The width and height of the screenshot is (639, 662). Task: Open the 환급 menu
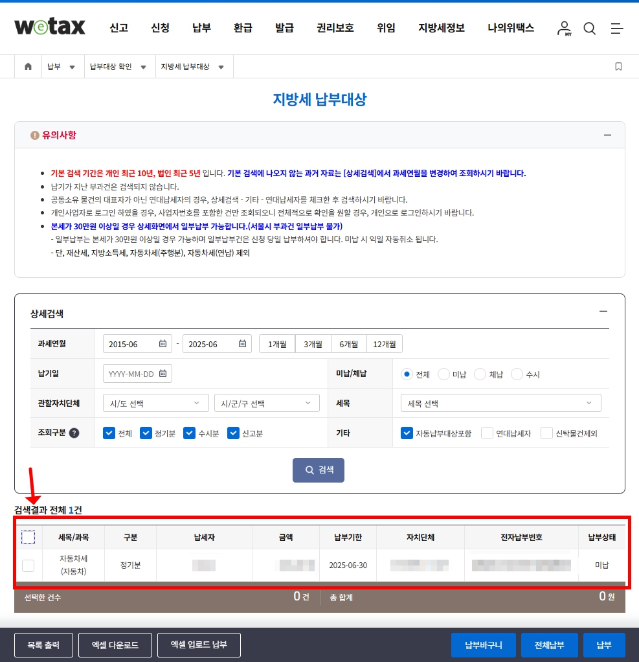pos(243,29)
